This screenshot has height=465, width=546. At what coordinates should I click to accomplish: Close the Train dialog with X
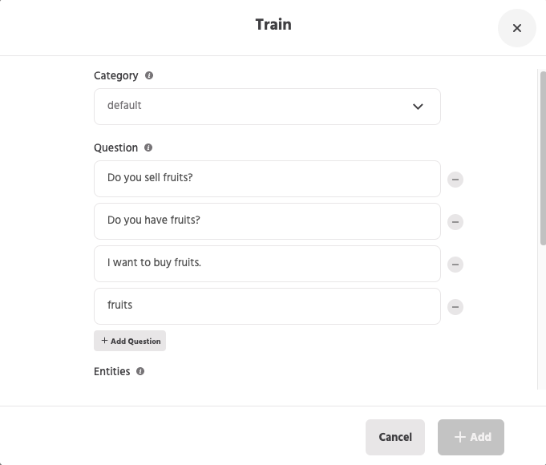pos(517,28)
